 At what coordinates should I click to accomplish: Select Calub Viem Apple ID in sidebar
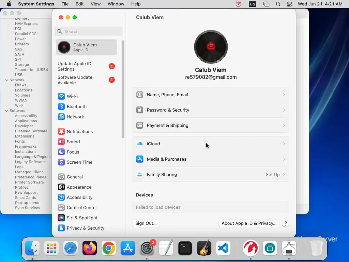click(86, 47)
